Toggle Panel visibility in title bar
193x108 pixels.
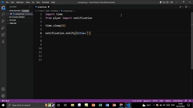164,2
